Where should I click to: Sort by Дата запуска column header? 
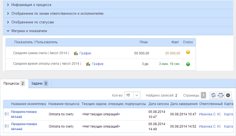(158, 104)
